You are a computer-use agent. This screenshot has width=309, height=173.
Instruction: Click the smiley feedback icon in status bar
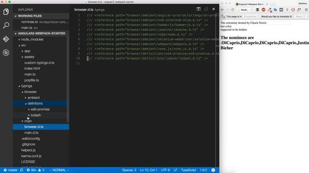pyautogui.click(x=213, y=170)
